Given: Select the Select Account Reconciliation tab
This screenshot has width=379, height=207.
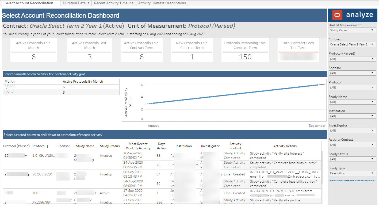Looking at the screenshot, I should 30,3.
